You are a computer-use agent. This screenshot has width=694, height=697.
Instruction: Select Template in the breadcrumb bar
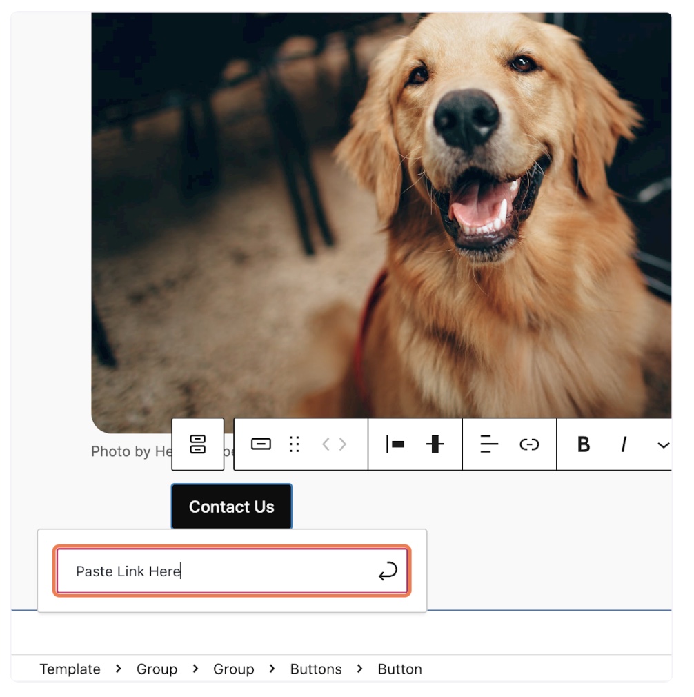coord(70,669)
